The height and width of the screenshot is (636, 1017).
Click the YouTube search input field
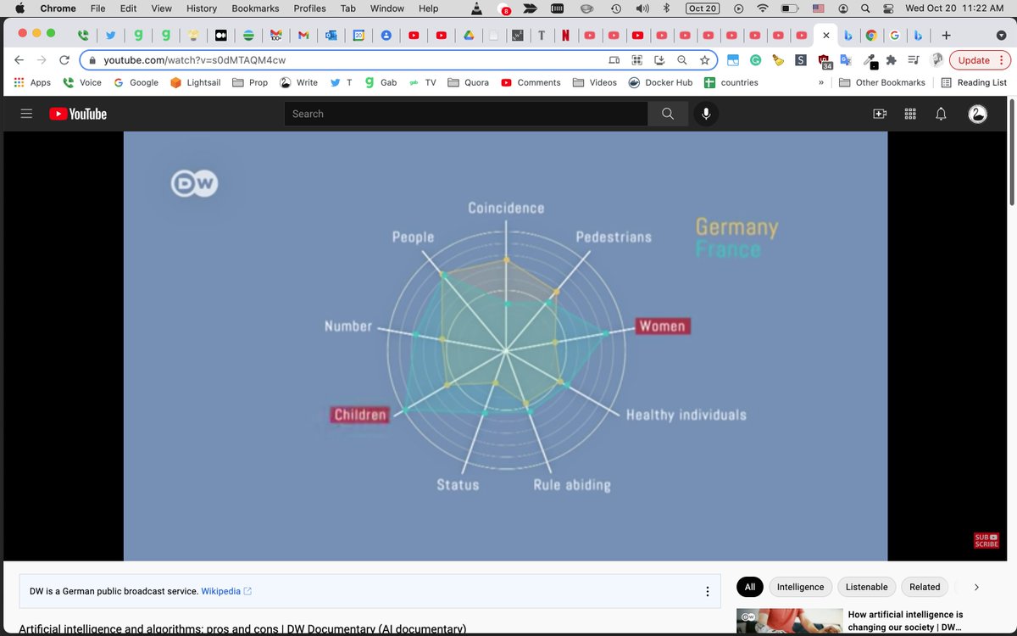click(466, 114)
